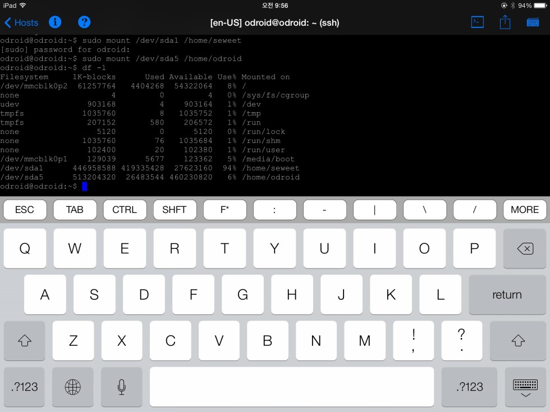Open the terminal console icon

[477, 22]
